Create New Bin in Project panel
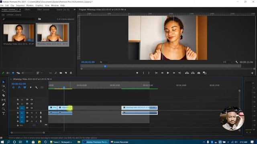 coord(61,73)
